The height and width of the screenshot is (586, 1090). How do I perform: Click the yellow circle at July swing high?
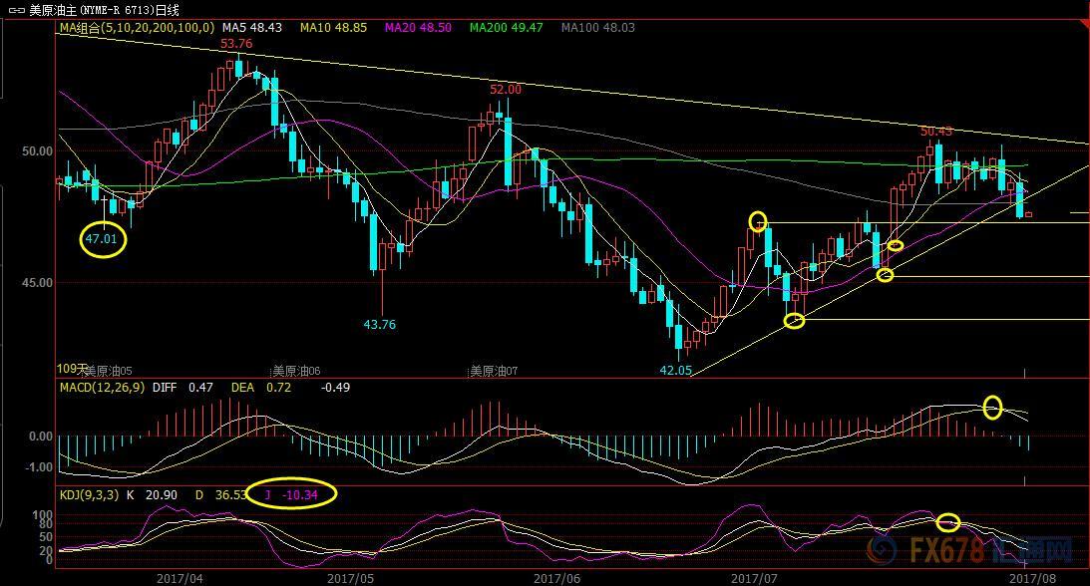758,221
